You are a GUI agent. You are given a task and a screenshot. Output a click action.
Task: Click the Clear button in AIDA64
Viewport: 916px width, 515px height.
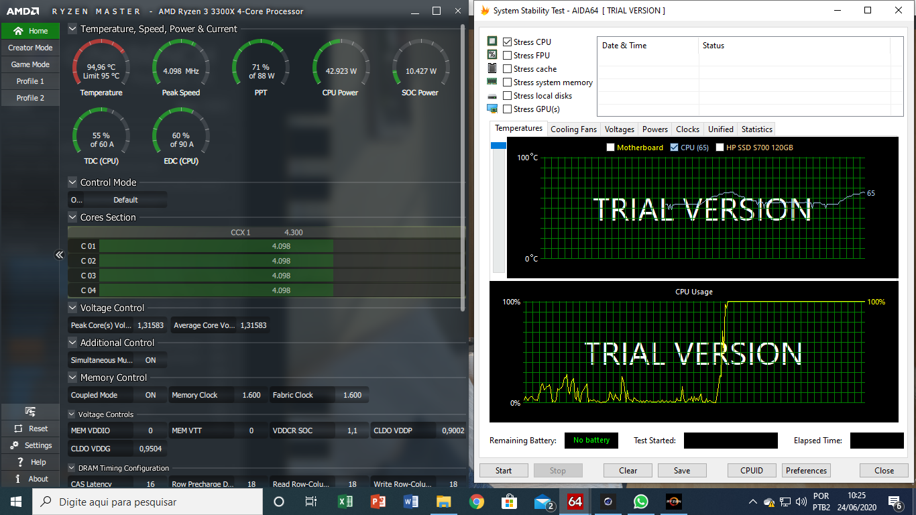point(628,470)
